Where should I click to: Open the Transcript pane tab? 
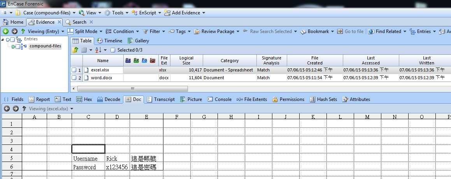(x=161, y=99)
